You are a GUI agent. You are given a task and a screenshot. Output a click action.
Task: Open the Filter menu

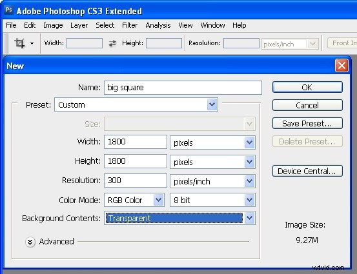[130, 25]
